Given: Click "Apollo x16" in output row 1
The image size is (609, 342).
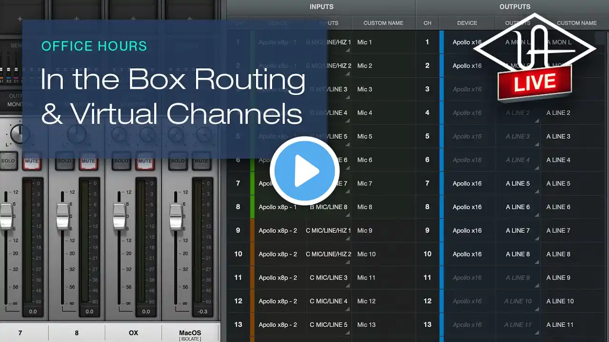Looking at the screenshot, I should (467, 42).
